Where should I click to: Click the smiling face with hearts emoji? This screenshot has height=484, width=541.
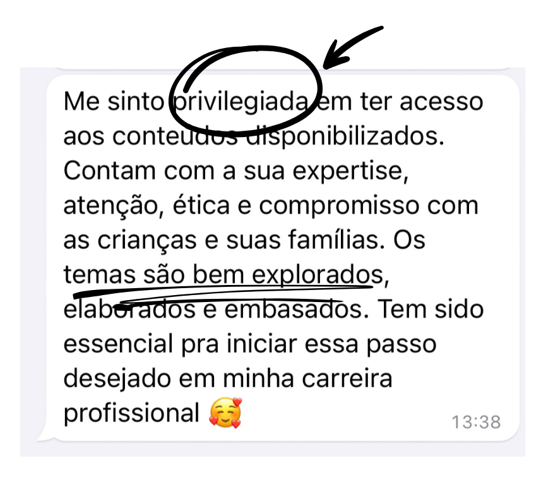click(225, 413)
